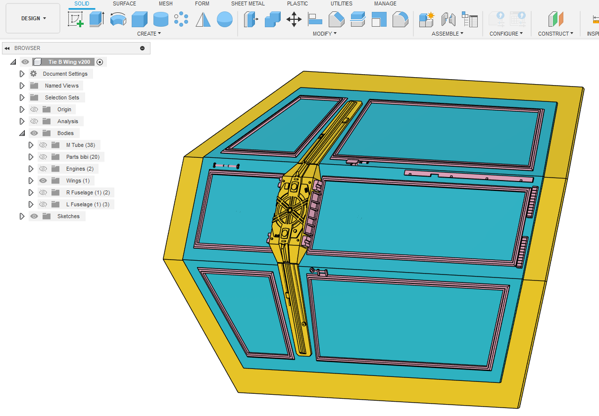Select the Fillet tool
599x416 pixels.
[400, 19]
